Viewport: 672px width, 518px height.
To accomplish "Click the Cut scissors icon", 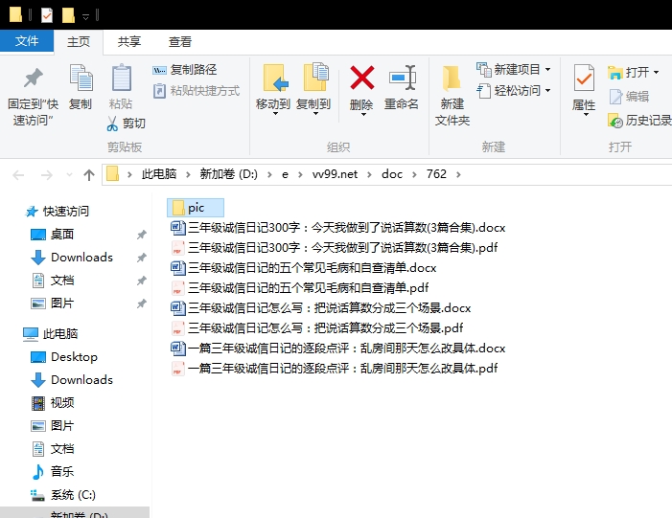I will 112,124.
